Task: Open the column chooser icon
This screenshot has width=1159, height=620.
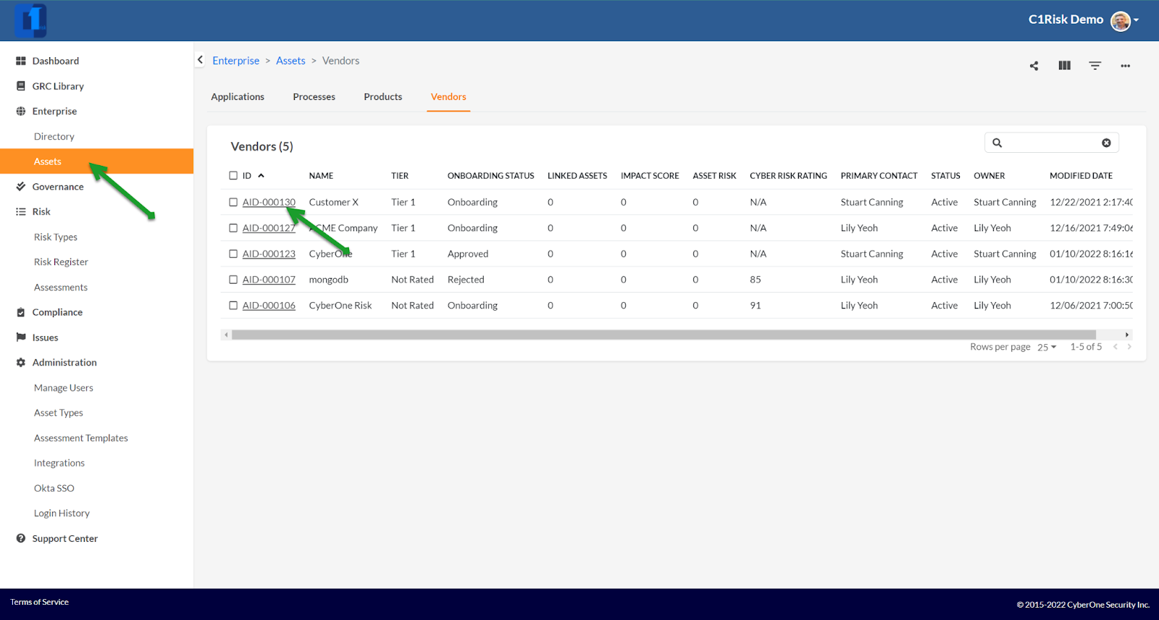Action: click(1064, 65)
